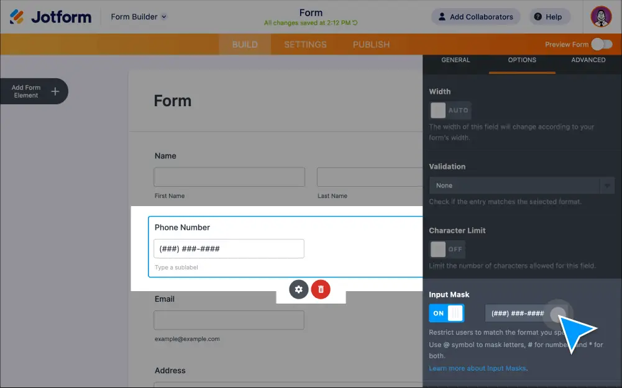Delete the Phone Number field with trash icon
This screenshot has height=388, width=622.
[x=321, y=289]
